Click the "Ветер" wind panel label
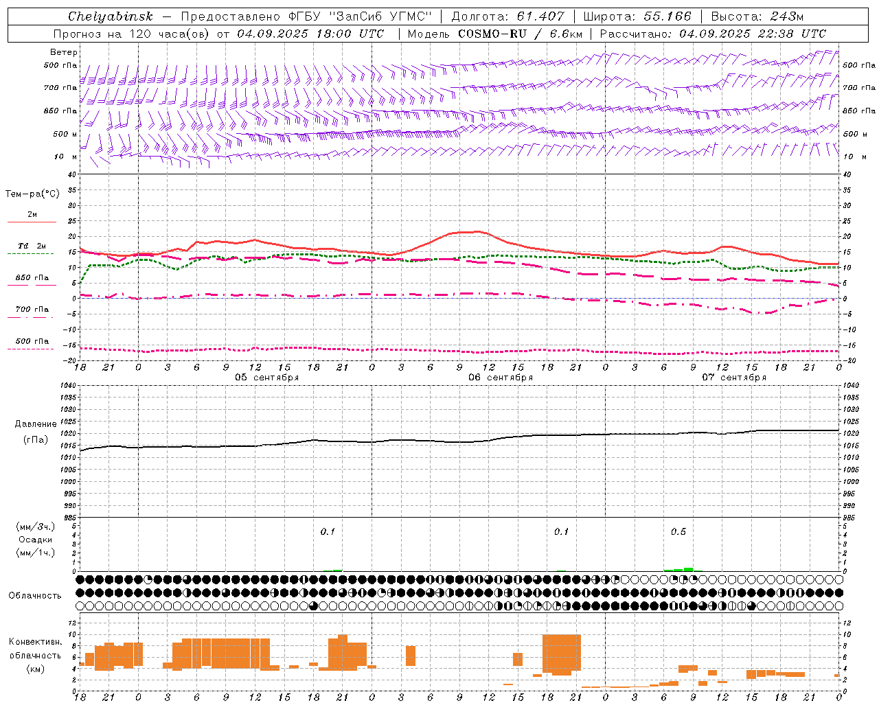The width and height of the screenshot is (879, 703). pos(64,52)
